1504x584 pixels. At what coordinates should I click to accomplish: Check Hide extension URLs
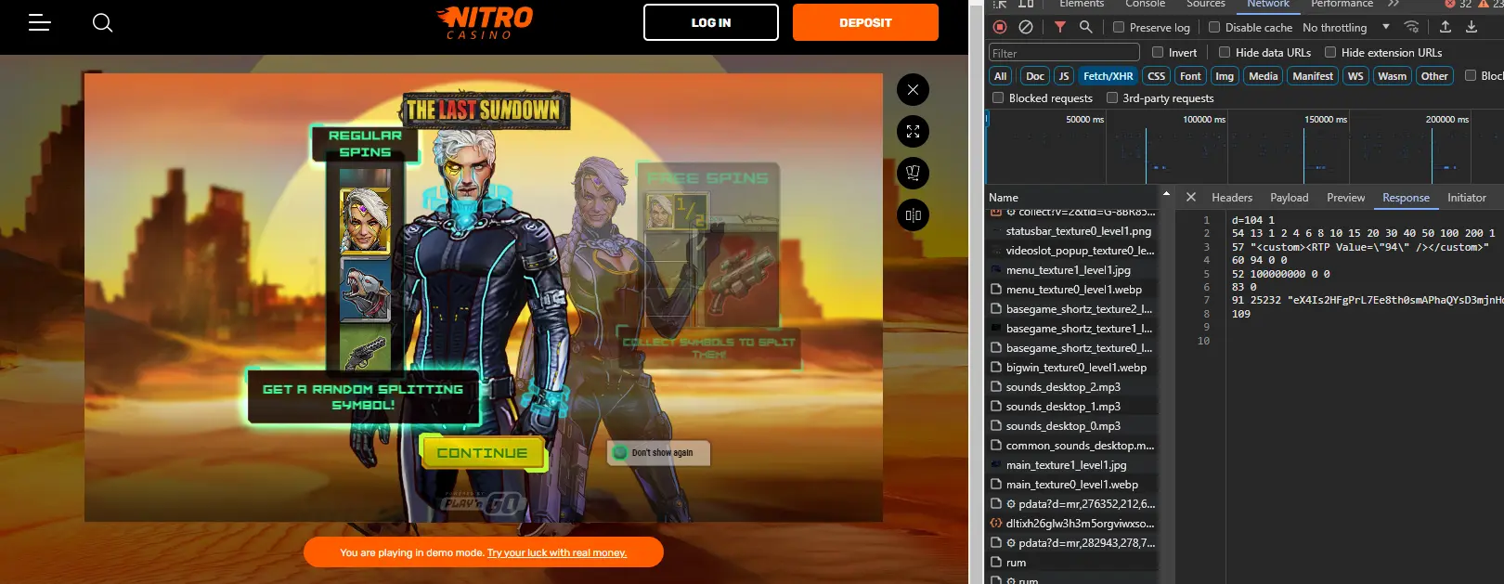1330,52
